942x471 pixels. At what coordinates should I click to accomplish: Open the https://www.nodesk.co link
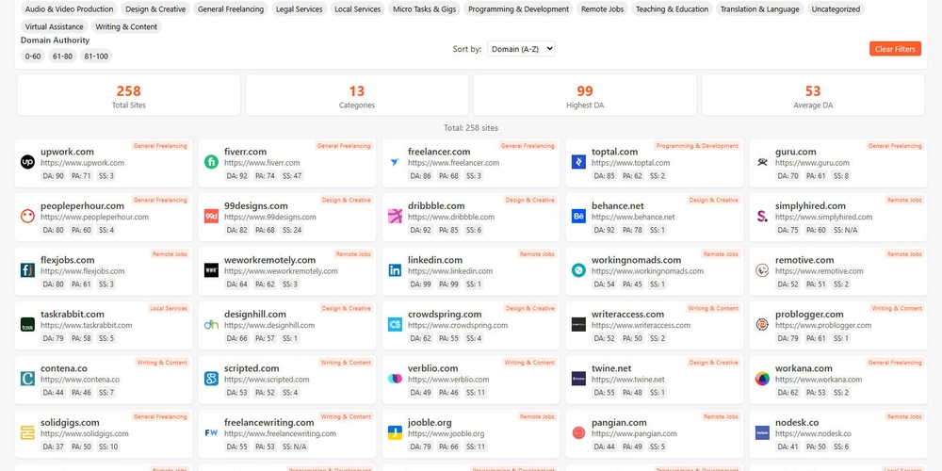click(813, 433)
